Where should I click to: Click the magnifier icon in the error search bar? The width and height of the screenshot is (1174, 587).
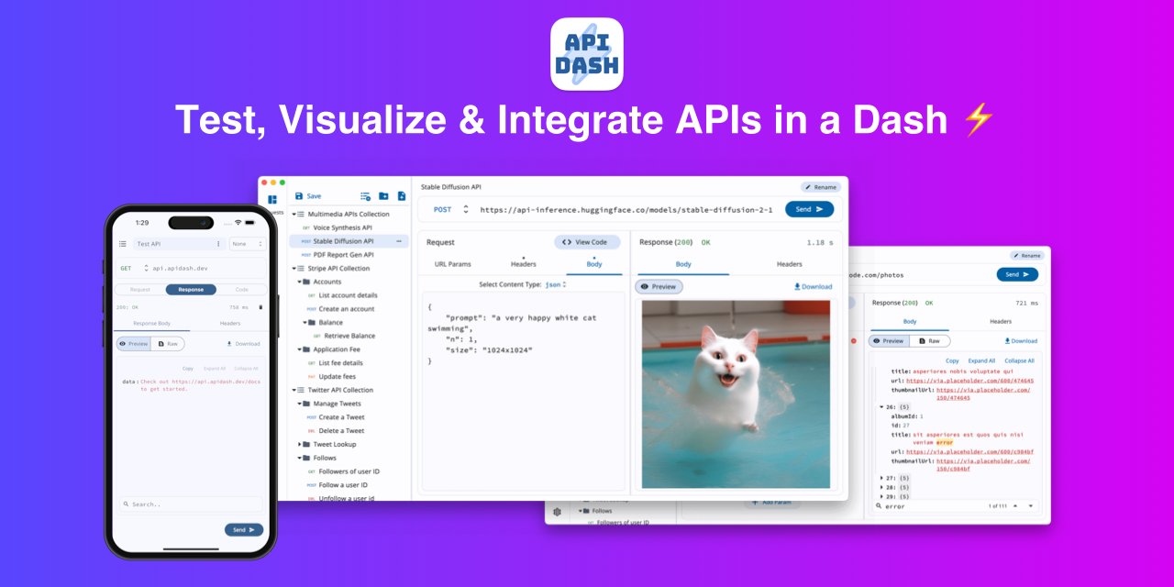point(877,506)
